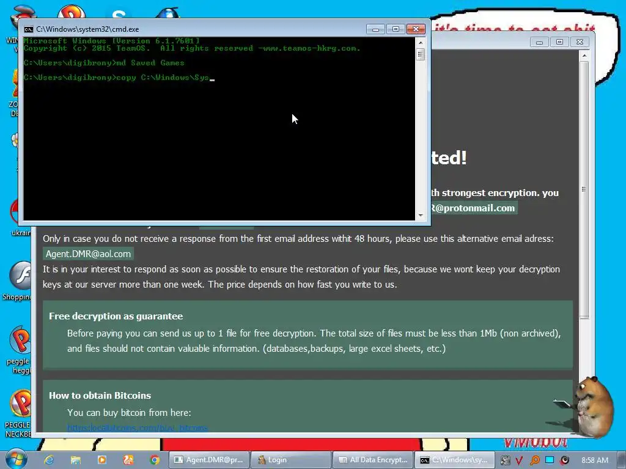Click 'You can buy bitcoin from here:' text
The image size is (626, 469).
coord(129,413)
